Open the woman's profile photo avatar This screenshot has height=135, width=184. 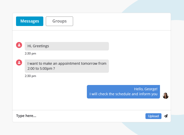(x=165, y=96)
